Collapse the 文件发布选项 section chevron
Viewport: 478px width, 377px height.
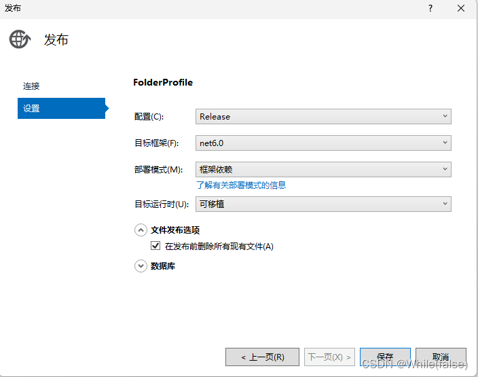(x=141, y=230)
